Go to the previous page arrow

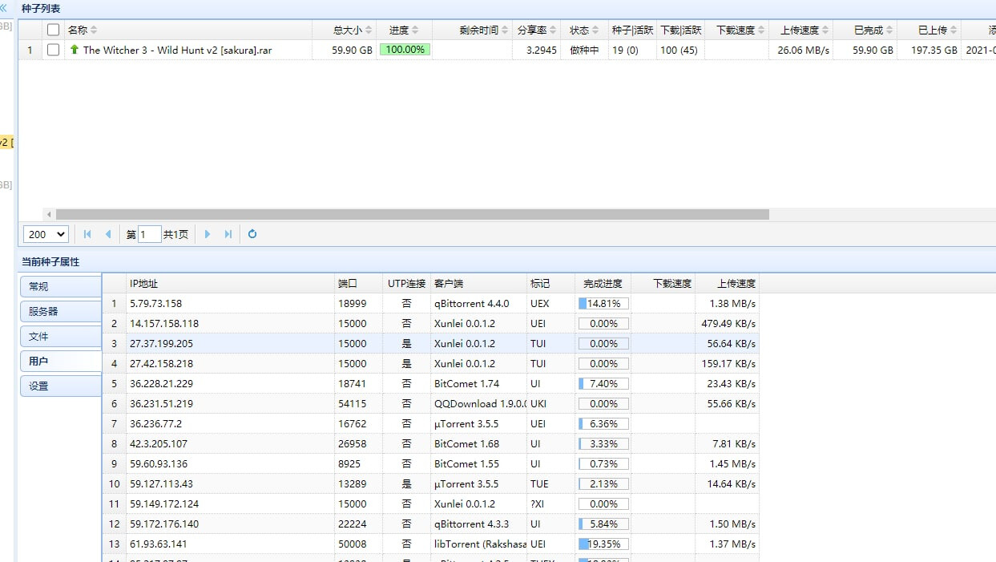click(108, 234)
